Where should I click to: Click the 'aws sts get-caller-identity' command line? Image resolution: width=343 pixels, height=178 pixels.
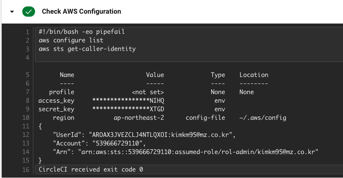pyautogui.click(x=87, y=49)
